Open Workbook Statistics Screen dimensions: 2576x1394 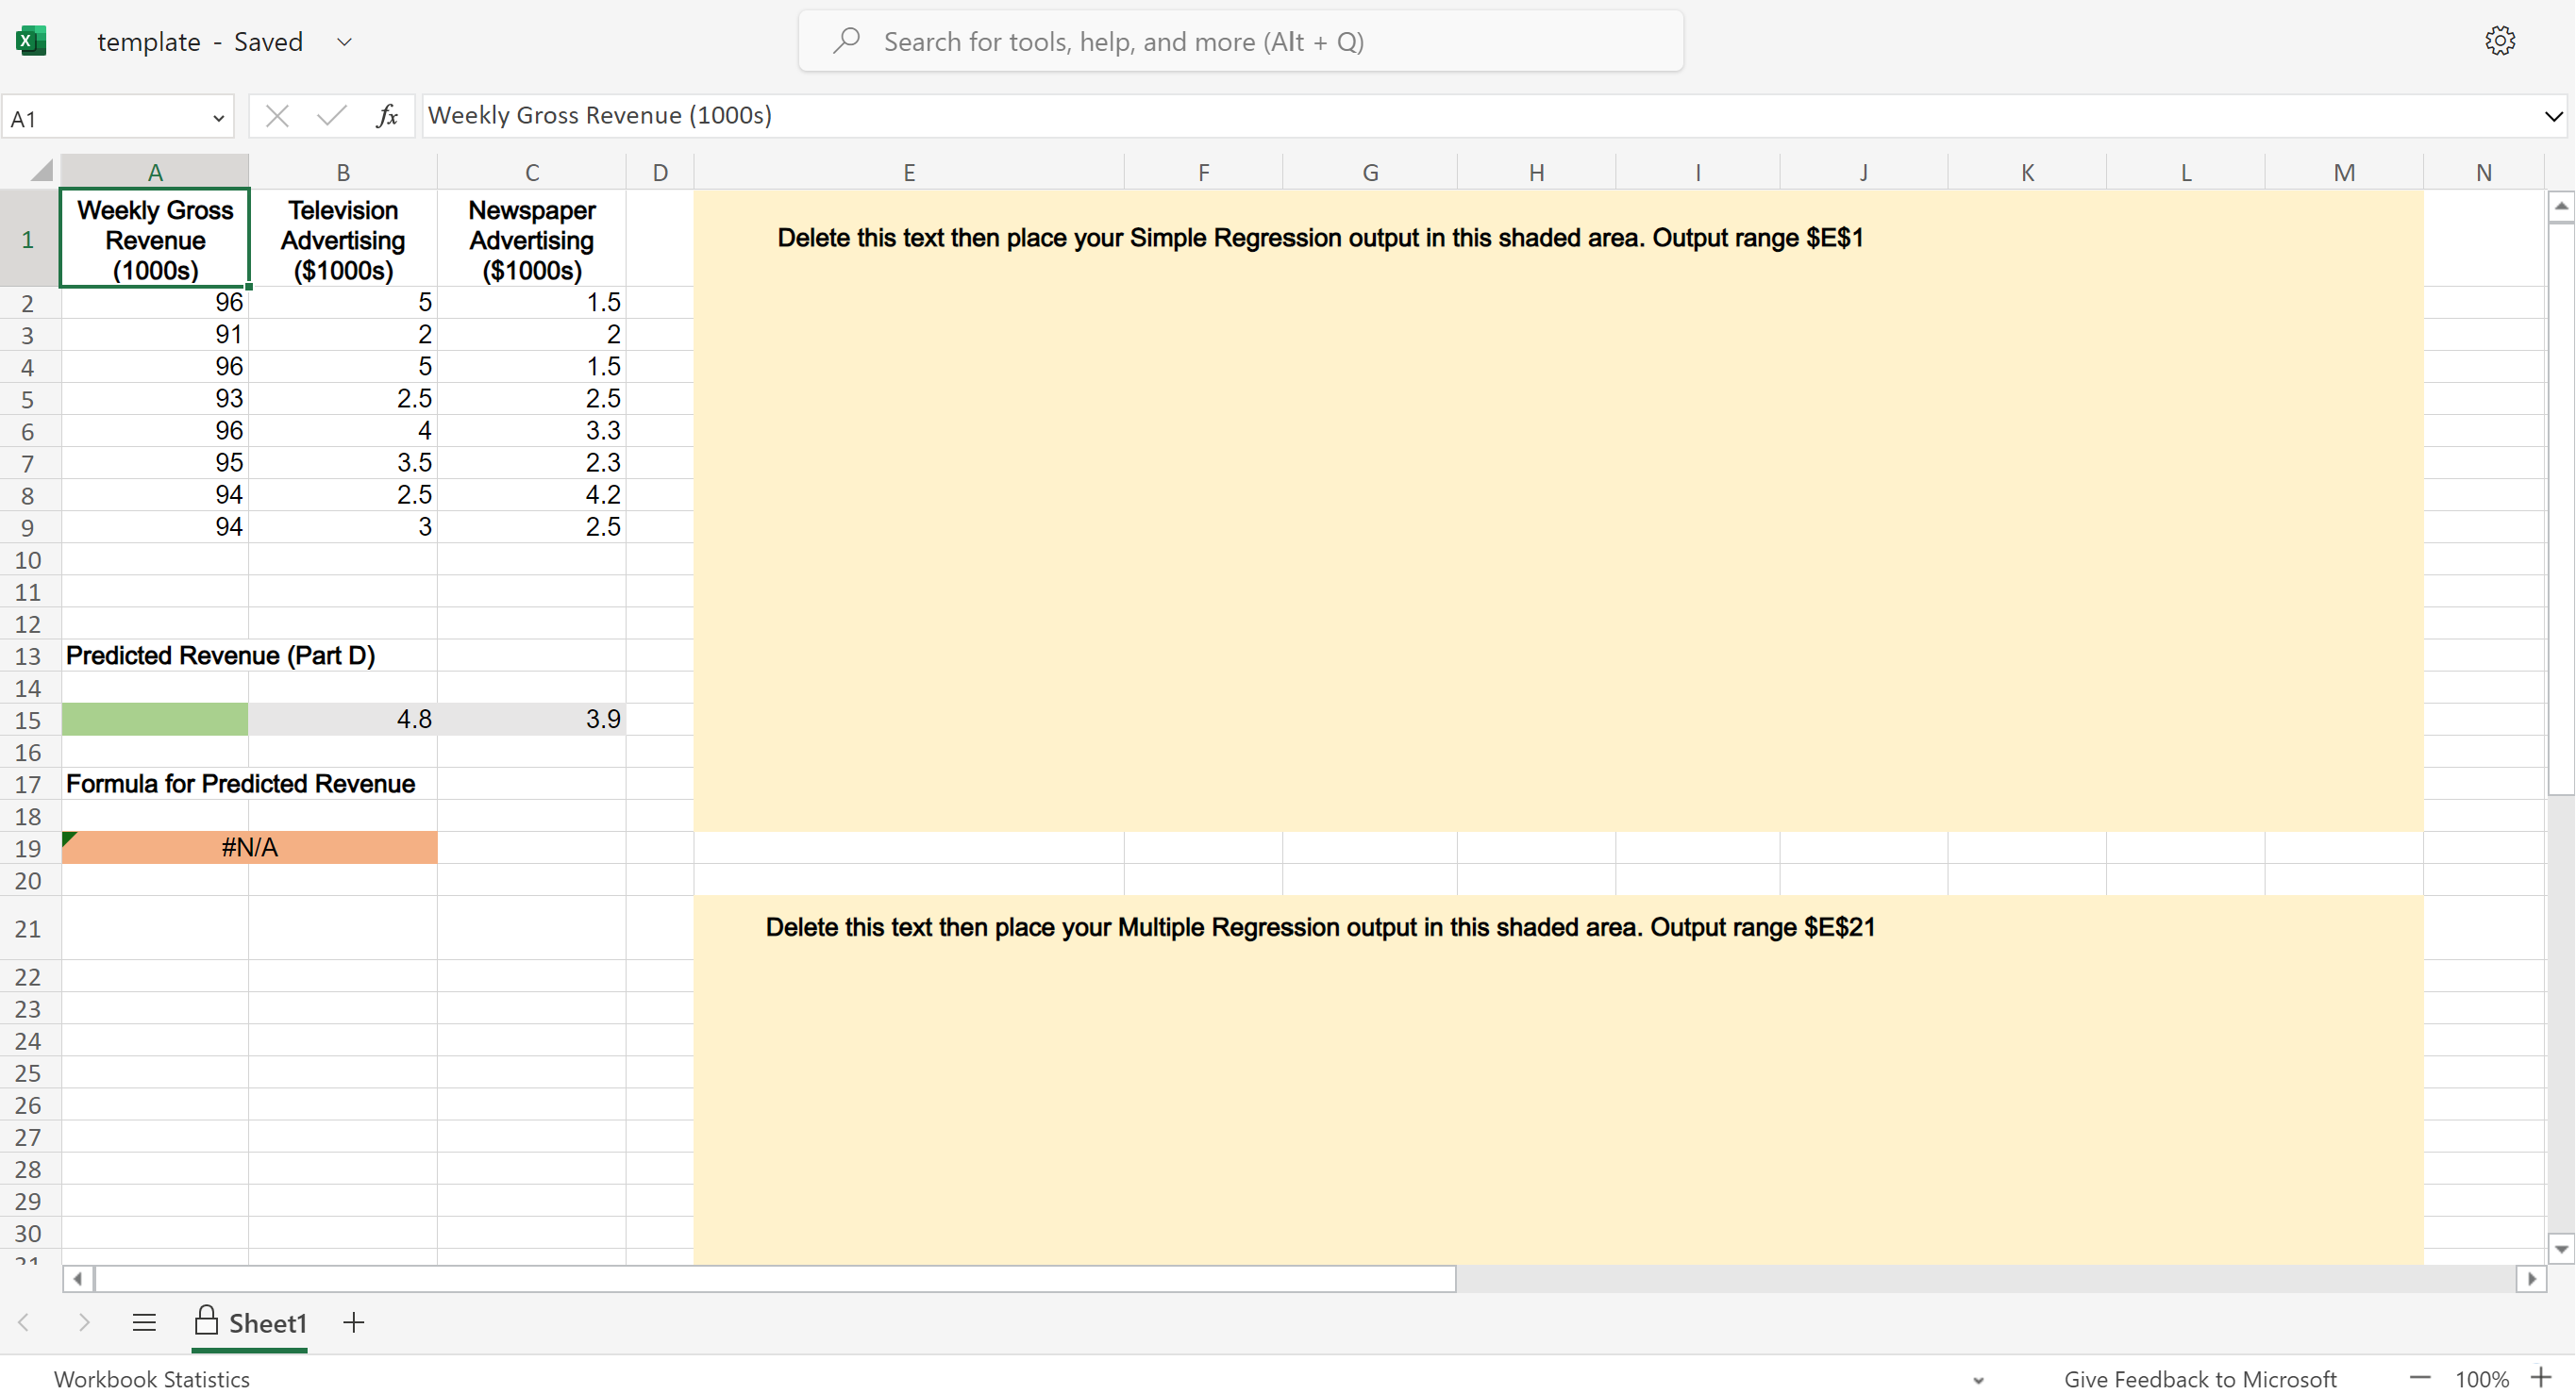151,1378
